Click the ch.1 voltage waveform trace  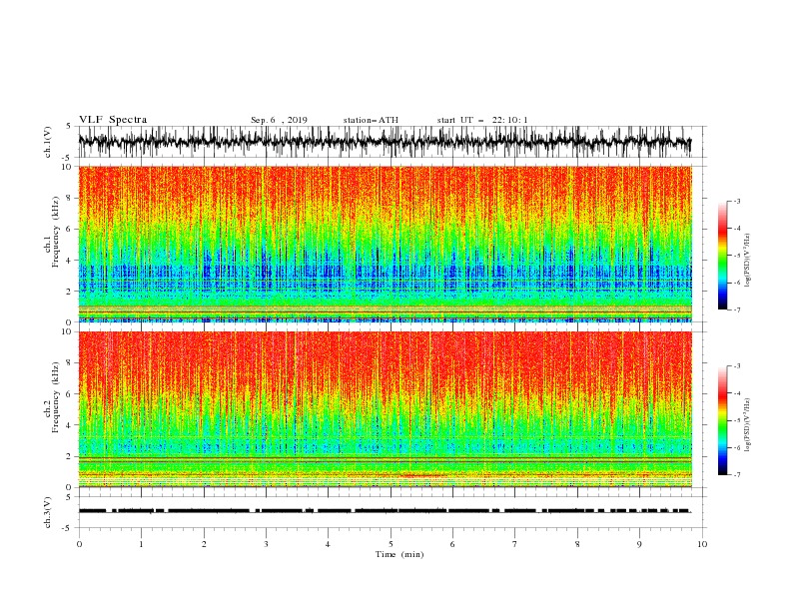coord(385,142)
